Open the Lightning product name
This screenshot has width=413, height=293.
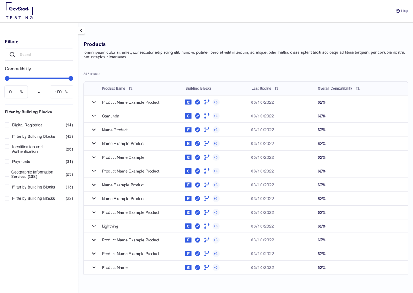pos(110,226)
